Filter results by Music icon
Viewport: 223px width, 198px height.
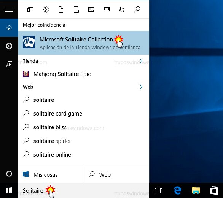tap(122, 10)
